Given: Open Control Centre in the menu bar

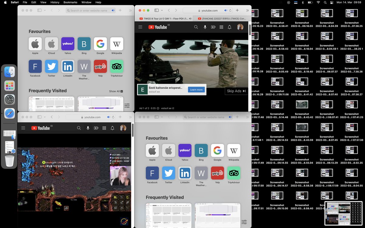Looking at the screenshot, I should coord(332,2).
